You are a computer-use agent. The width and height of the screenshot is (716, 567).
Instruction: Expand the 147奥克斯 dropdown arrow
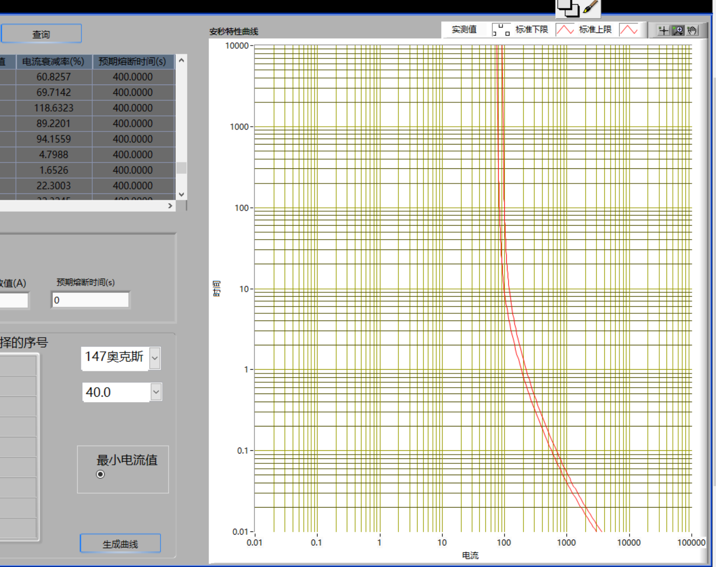tap(155, 358)
